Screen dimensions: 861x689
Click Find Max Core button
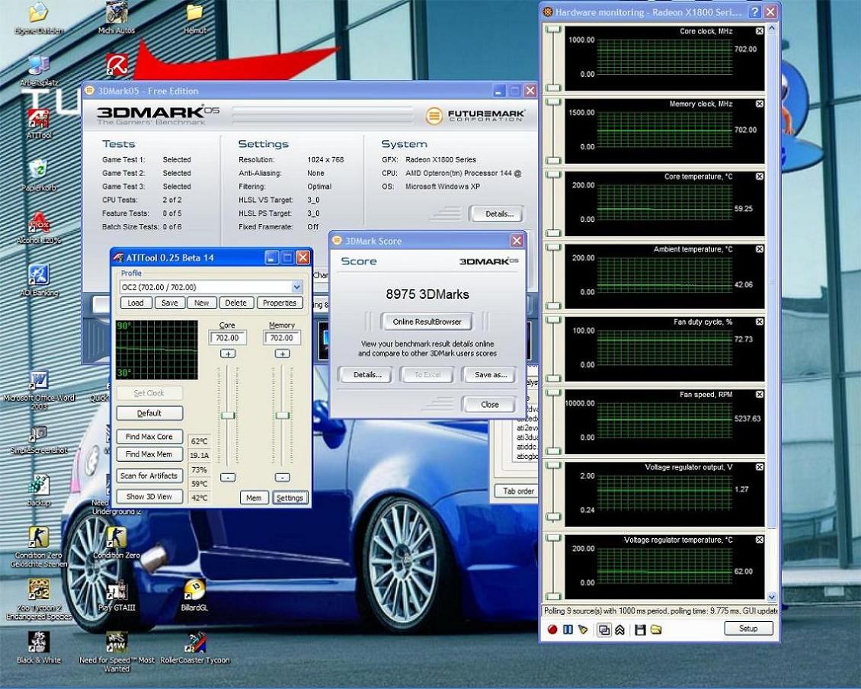[x=149, y=436]
